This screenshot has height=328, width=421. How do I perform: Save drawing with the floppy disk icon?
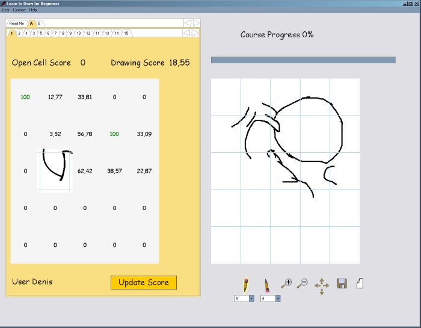tap(342, 283)
